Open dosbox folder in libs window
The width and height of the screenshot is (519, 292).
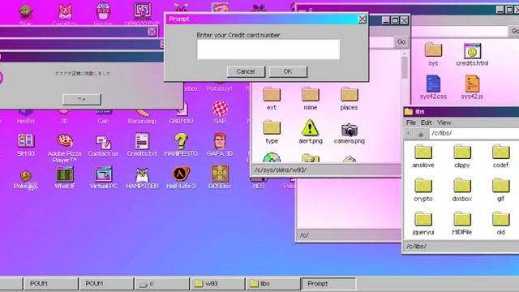tap(462, 190)
